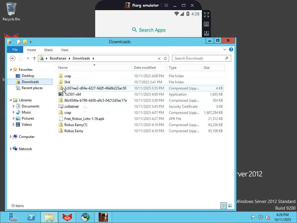Click New folder icon in quick access toolbar

[x=25, y=42]
